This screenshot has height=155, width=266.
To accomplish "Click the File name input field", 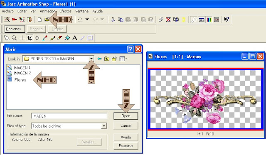I will coord(69,116).
